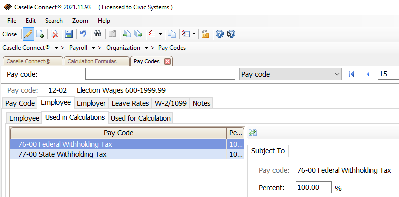Click the Pay Codes breadcrumb text
399x197 pixels.
(172, 48)
